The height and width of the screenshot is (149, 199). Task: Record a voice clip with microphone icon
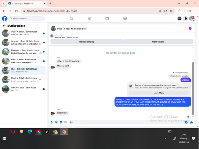(x=52, y=122)
